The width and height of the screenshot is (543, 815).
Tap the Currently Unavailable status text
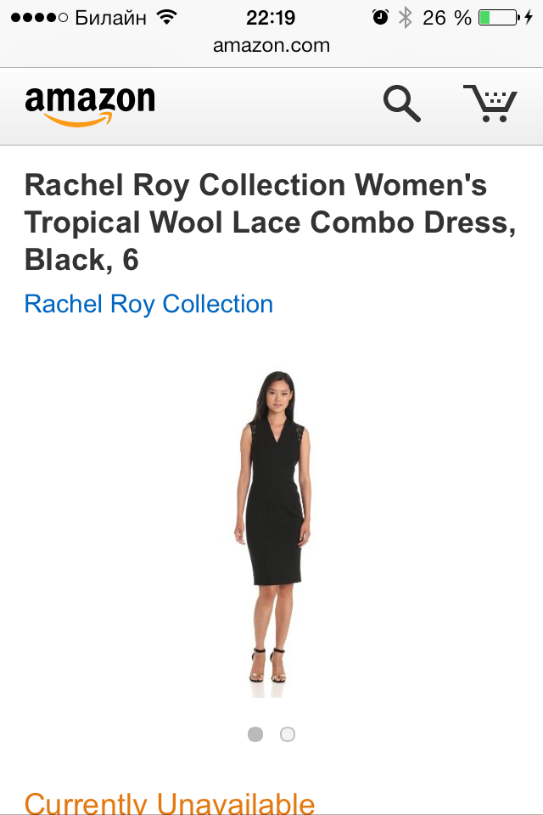point(170,802)
